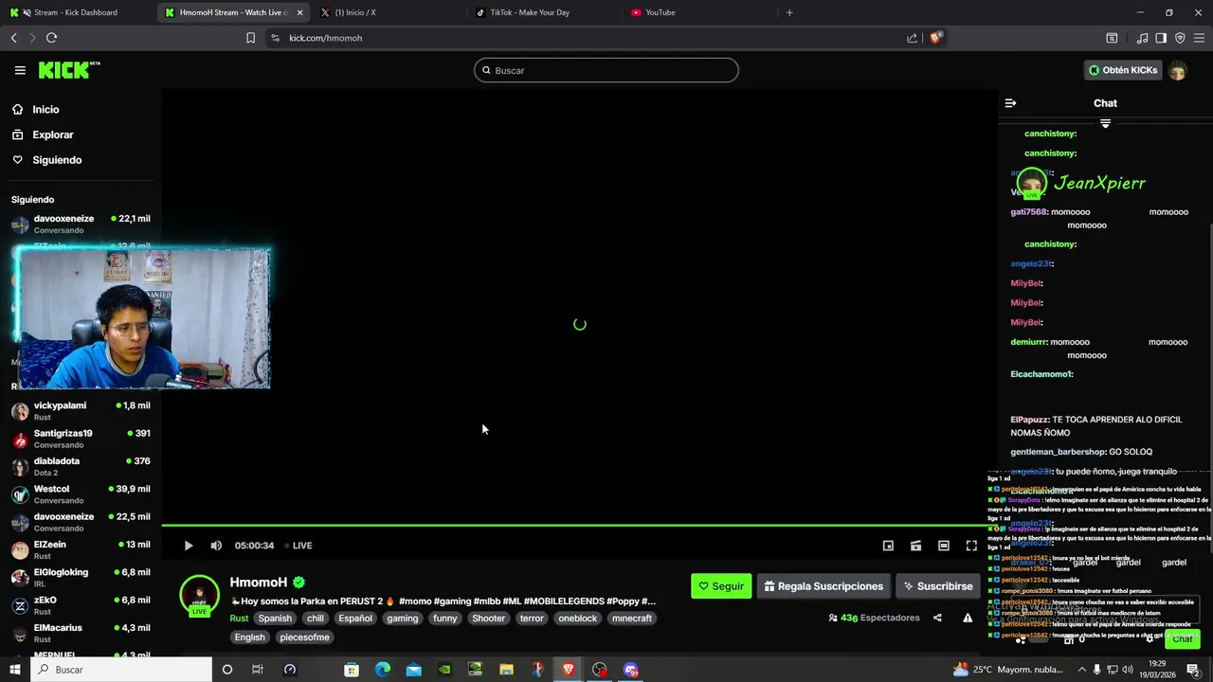Open ElMacarius channel in sidebar
The width and height of the screenshot is (1213, 682).
(x=81, y=633)
